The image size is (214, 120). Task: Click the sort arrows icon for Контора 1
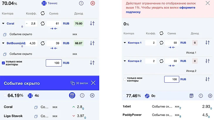pyautogui.click(x=208, y=43)
